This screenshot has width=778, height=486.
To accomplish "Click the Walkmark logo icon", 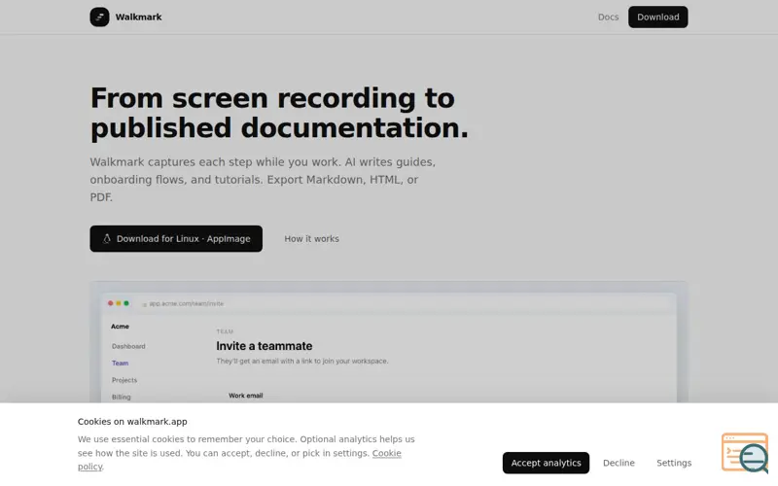I will 99,17.
